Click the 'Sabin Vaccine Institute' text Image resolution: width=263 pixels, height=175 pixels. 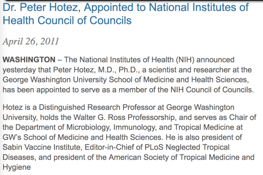pyautogui.click(x=42, y=147)
